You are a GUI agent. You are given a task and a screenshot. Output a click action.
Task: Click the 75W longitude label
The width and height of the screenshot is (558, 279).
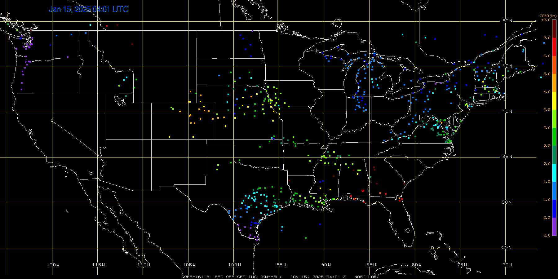462,265
